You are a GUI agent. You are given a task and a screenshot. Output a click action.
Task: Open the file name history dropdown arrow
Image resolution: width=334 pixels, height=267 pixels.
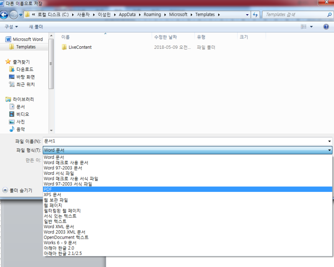click(x=329, y=141)
